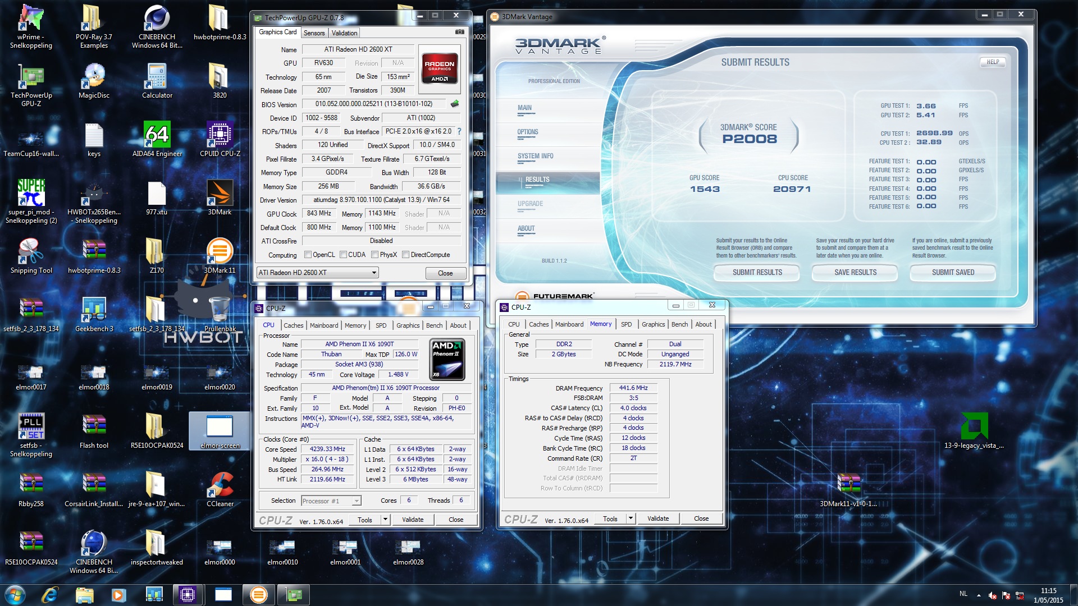Click the GPU Name field in GPU-Z
This screenshot has height=606, width=1078.
click(358, 49)
